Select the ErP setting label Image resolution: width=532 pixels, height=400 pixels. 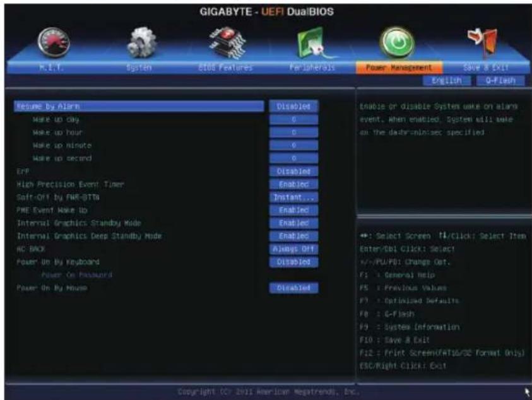point(23,172)
